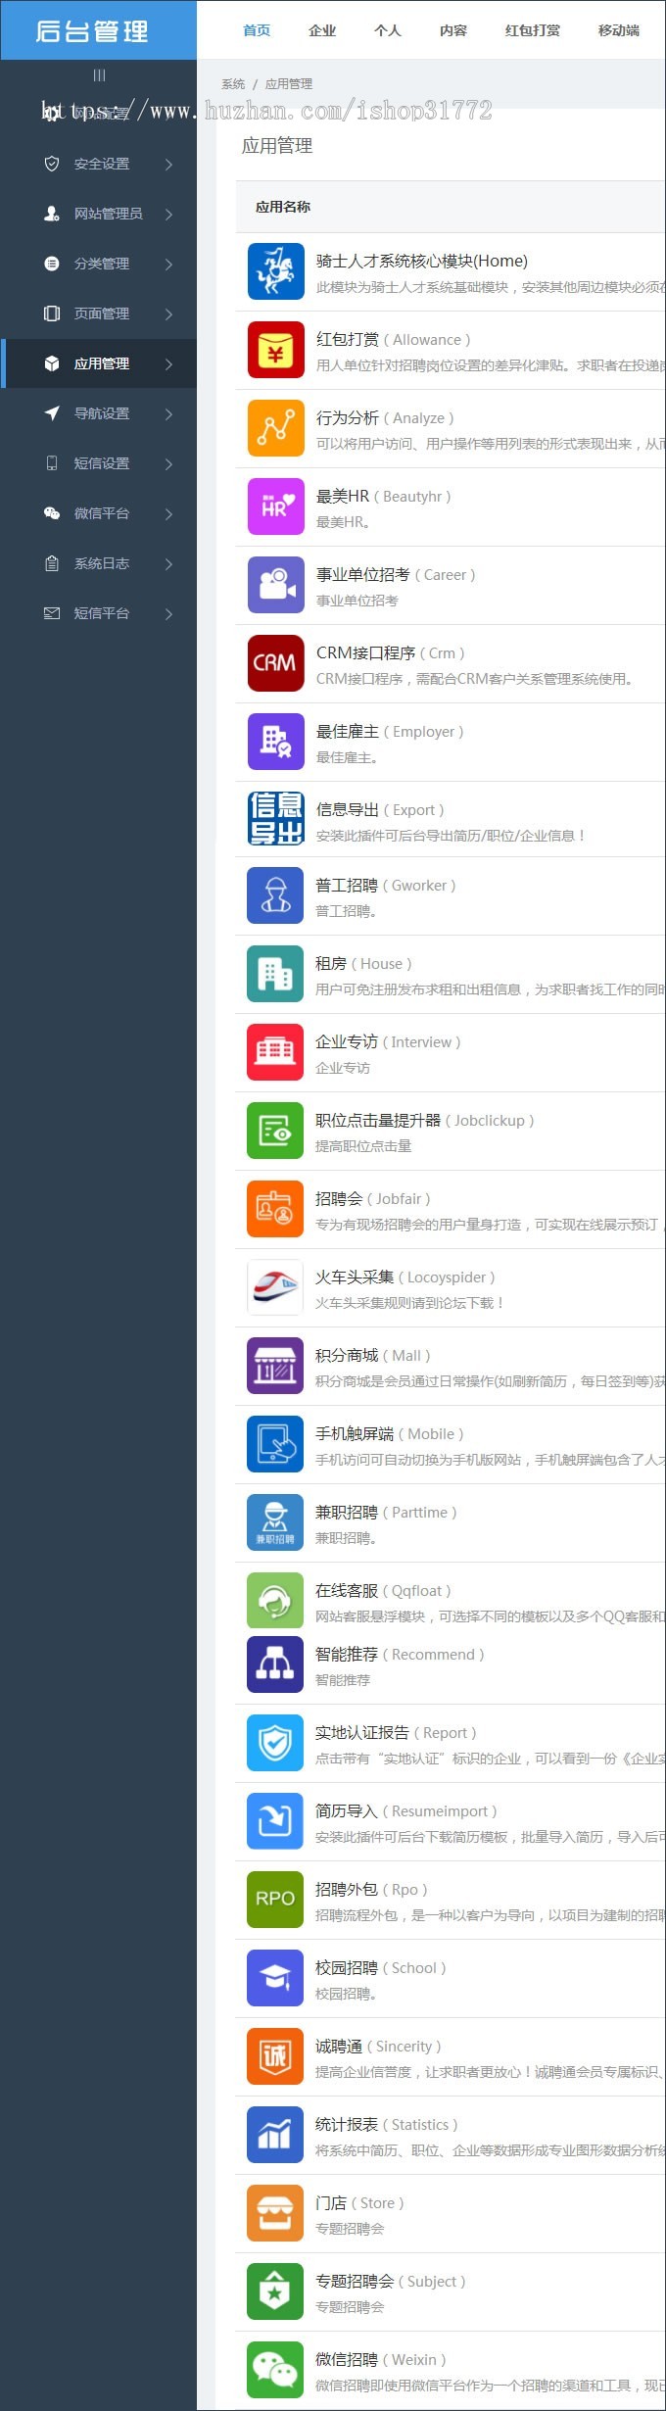
Task: Click the phone icon beside 短信设置
Action: click(x=52, y=463)
